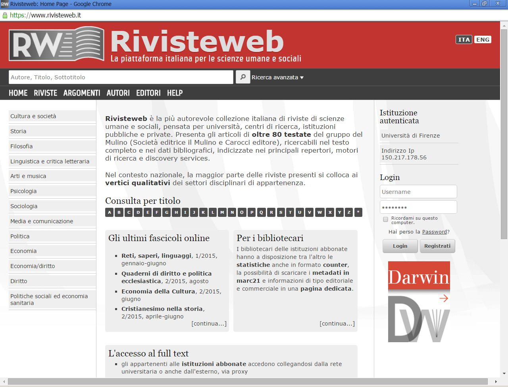Open titles starting with letter F
The height and width of the screenshot is (387, 508).
pyautogui.click(x=157, y=212)
